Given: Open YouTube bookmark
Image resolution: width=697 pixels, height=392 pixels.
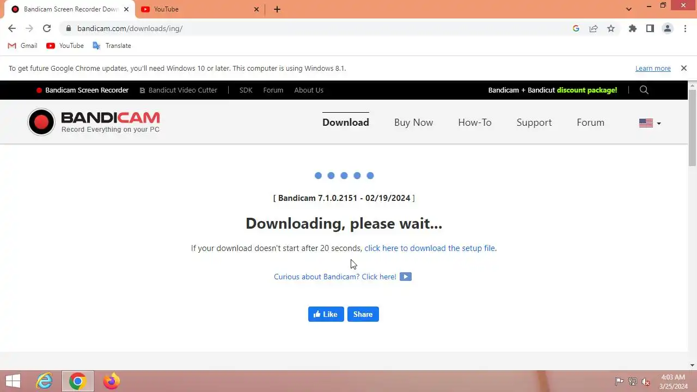Looking at the screenshot, I should click(65, 46).
